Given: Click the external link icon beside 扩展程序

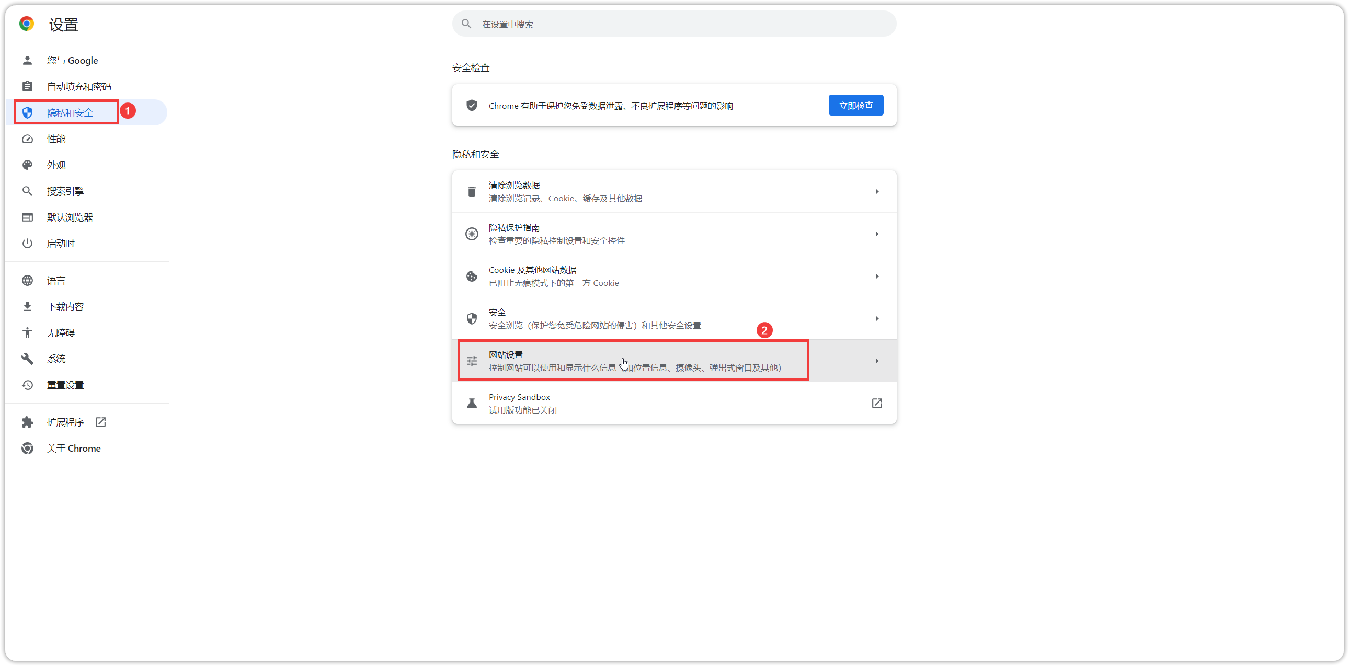Looking at the screenshot, I should tap(100, 422).
